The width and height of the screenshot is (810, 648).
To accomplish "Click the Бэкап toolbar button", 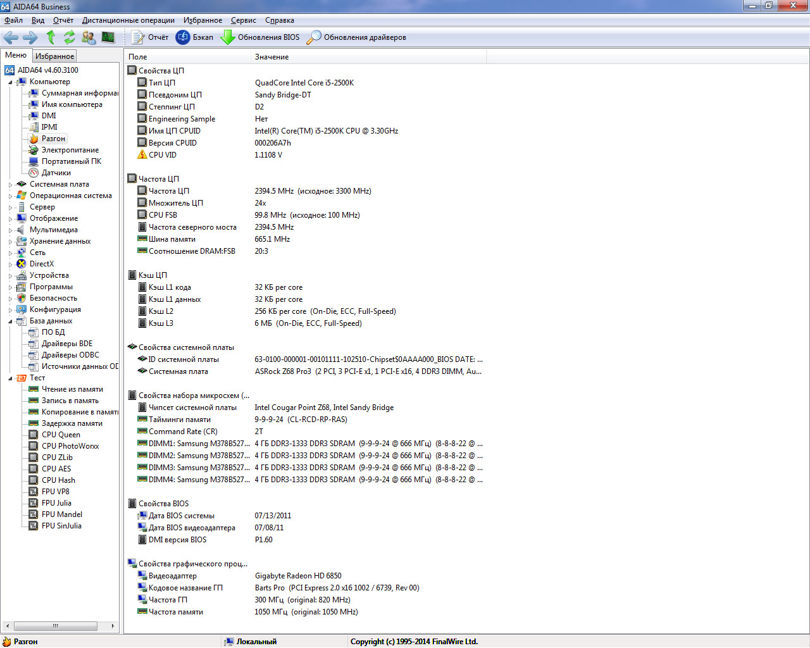I will click(195, 37).
